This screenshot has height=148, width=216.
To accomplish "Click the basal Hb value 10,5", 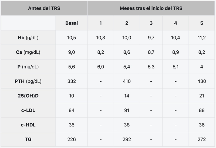I will 72,38.
